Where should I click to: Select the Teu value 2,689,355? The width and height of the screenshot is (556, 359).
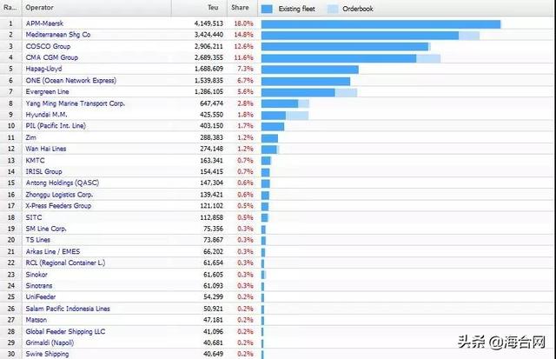pyautogui.click(x=208, y=57)
